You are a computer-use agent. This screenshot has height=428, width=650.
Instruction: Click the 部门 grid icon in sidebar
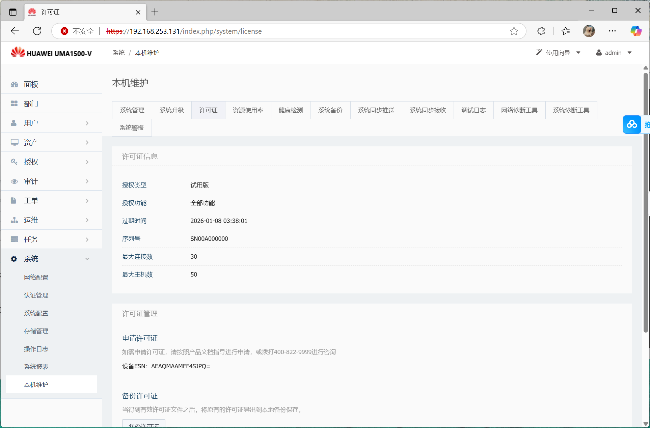(x=14, y=104)
